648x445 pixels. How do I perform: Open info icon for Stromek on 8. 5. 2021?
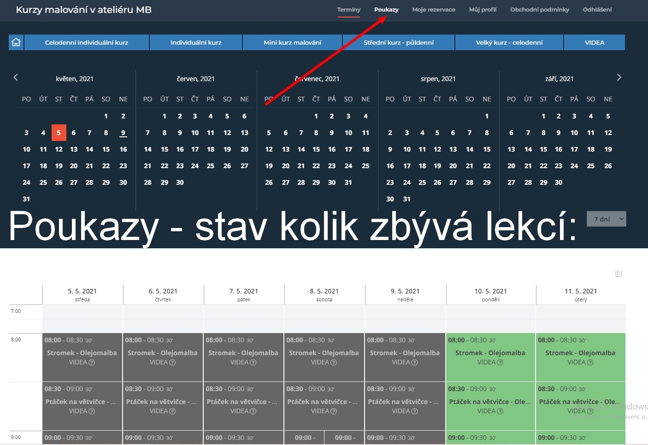click(x=334, y=363)
